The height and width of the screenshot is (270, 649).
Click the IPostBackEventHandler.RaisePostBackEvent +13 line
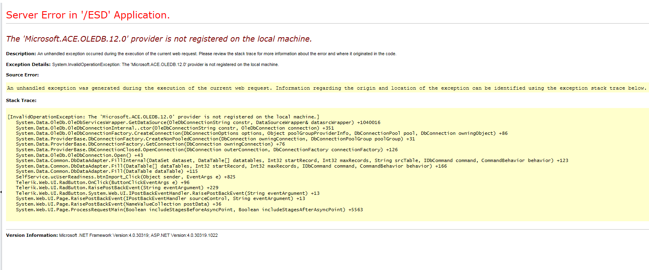tap(168, 193)
